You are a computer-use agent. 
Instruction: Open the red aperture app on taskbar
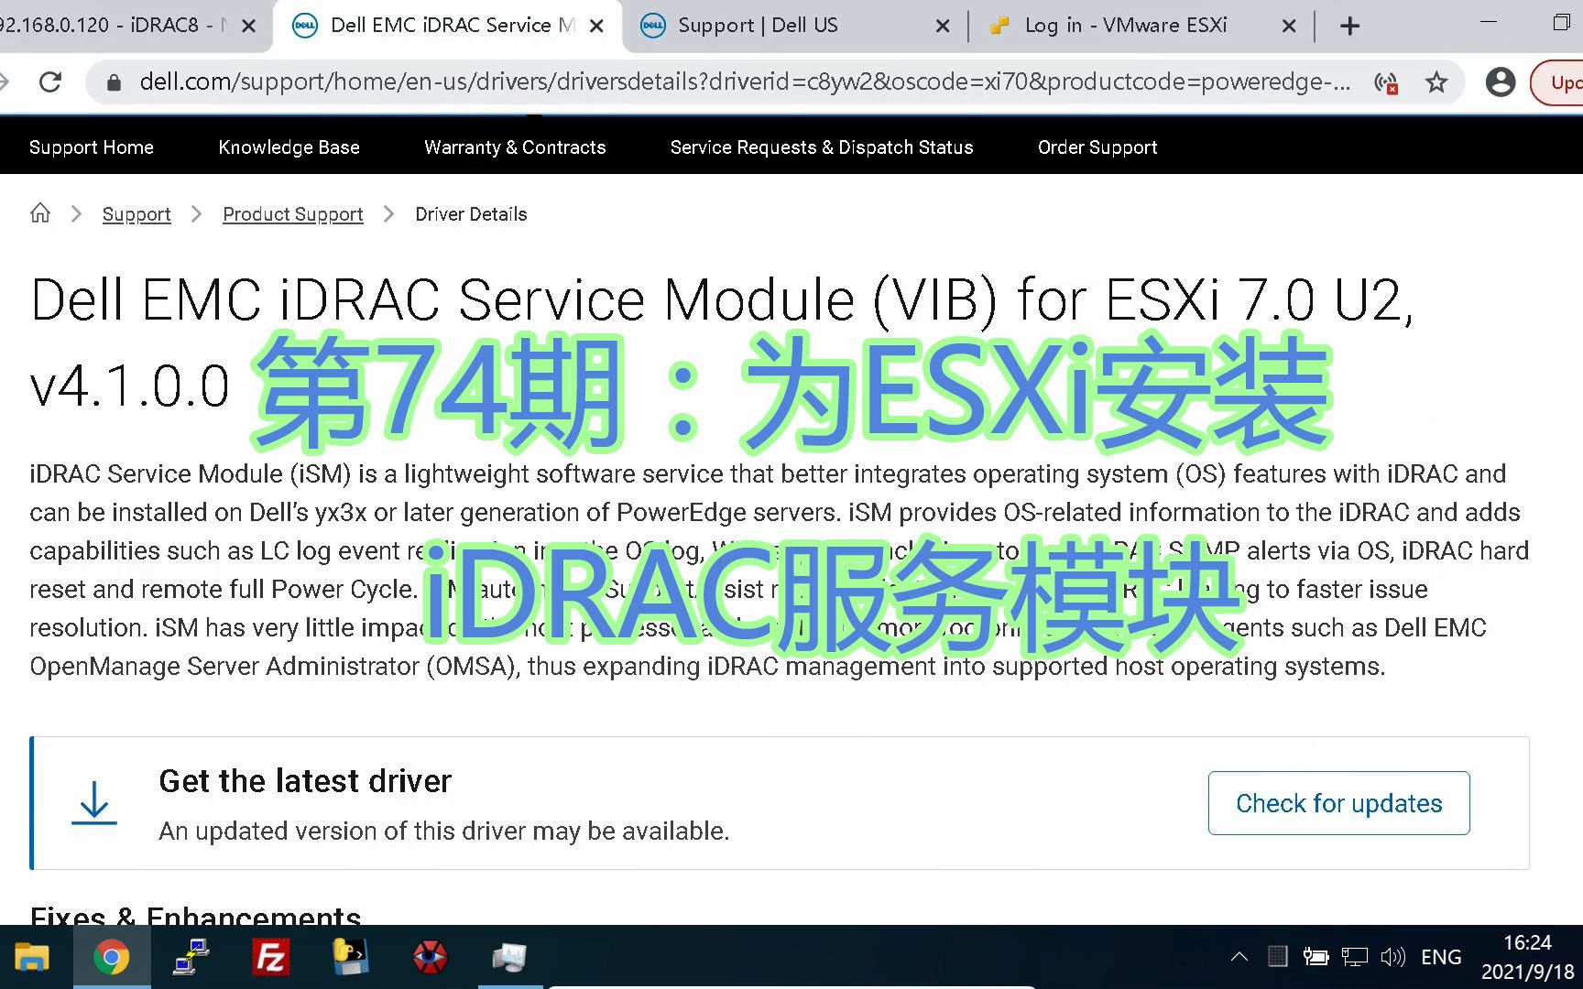[430, 958]
